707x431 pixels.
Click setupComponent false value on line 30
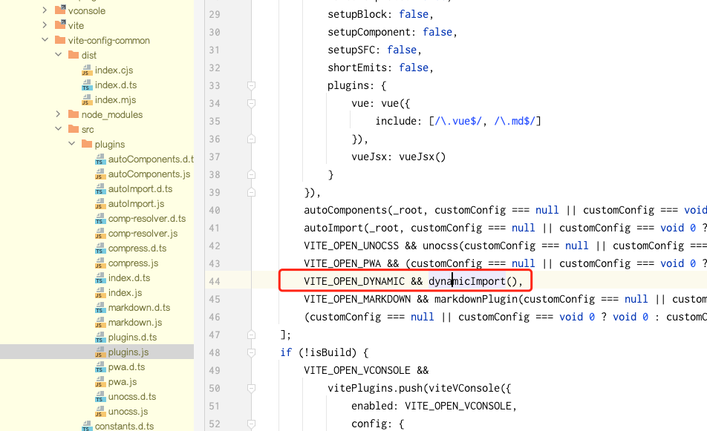(437, 32)
